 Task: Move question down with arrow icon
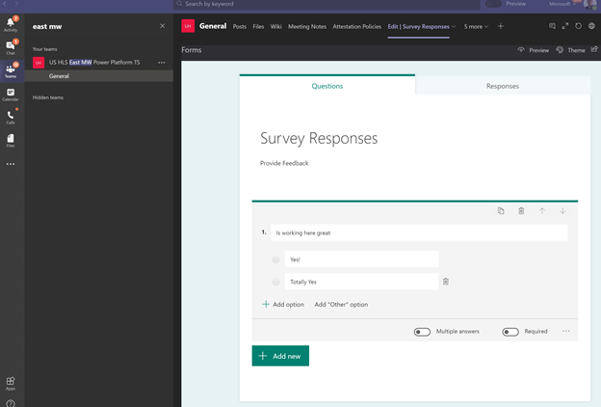(562, 211)
